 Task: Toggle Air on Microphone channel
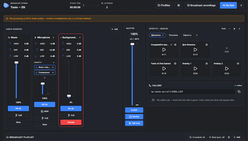(45, 104)
